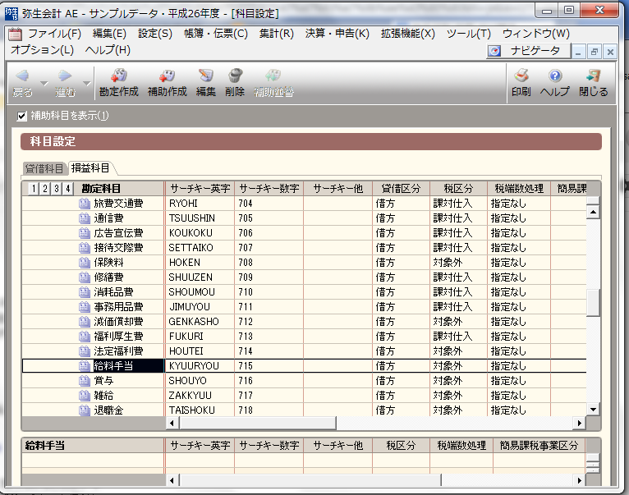The image size is (629, 495).
Task: Open the ナビゲータ panel button
Action: pos(526,51)
